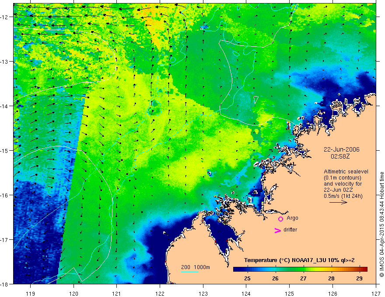Viewport: 385px width, 297px height.
Task: Click the 'drifter' legend label
Action: coord(290,230)
